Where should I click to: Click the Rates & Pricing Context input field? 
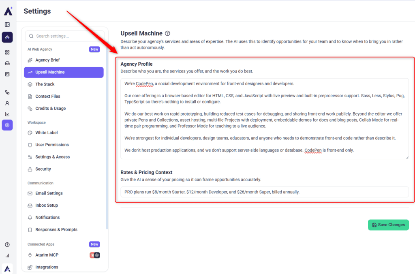tap(265, 192)
